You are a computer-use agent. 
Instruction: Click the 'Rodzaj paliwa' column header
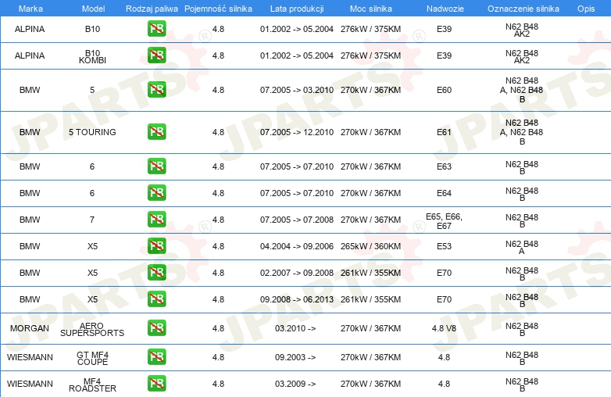point(152,9)
